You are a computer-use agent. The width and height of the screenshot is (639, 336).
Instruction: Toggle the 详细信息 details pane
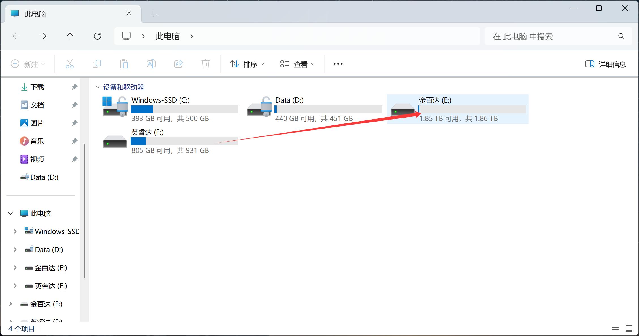coord(605,64)
